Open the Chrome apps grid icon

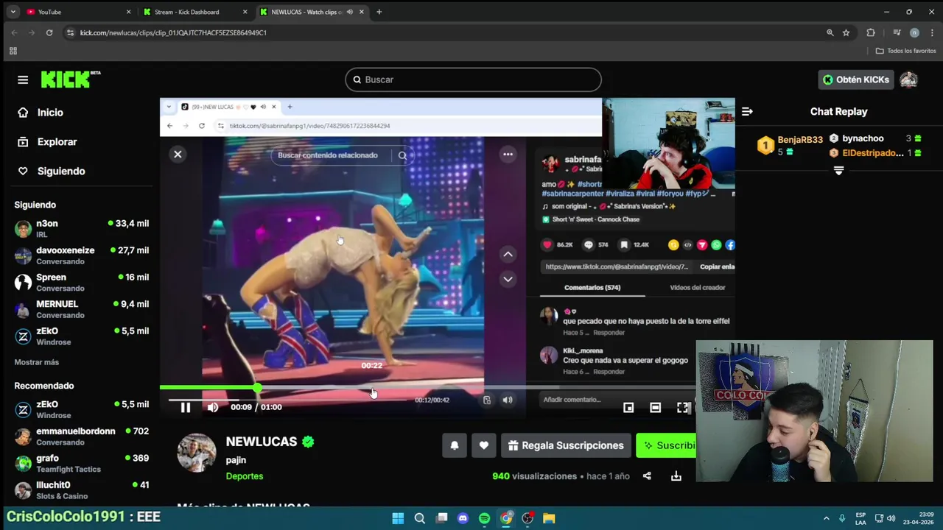coord(13,51)
